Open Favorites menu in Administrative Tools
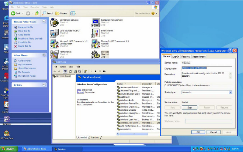This screenshot has width=243, height=152. click(35, 7)
